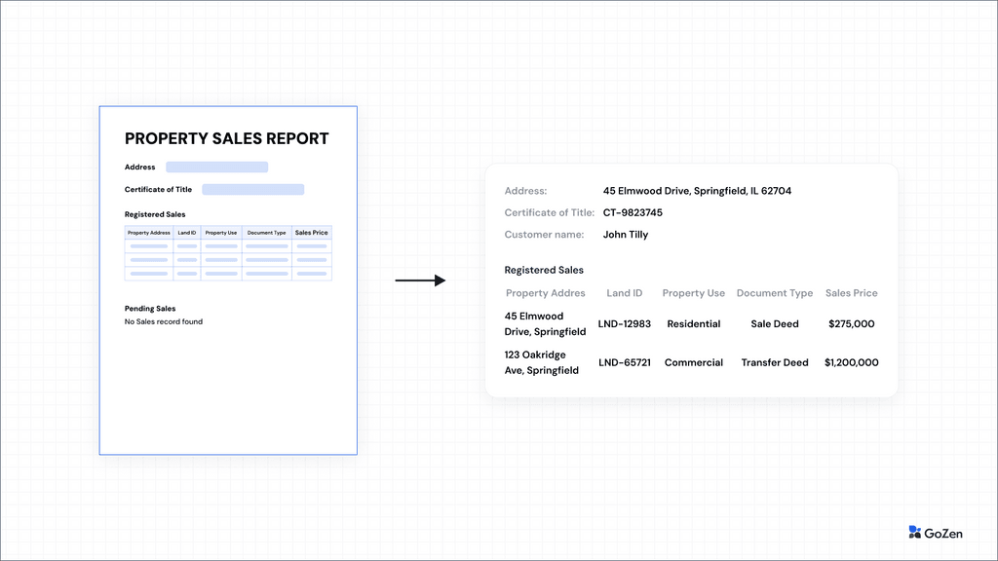998x561 pixels.
Task: Toggle the Pending Sales section
Action: click(149, 309)
